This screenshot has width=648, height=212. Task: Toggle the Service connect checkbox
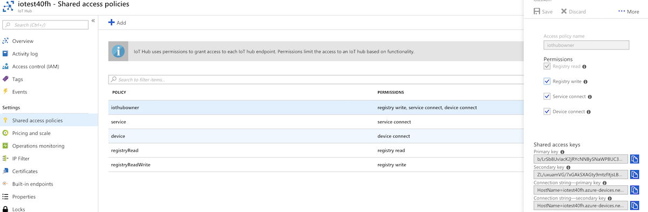pyautogui.click(x=547, y=96)
